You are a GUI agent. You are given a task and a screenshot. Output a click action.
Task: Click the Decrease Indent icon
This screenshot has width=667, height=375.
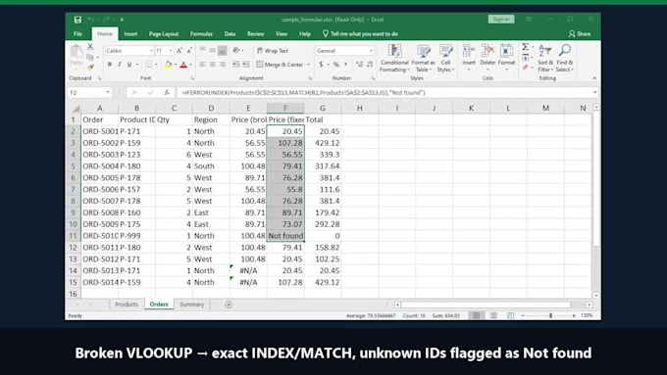pyautogui.click(x=235, y=65)
